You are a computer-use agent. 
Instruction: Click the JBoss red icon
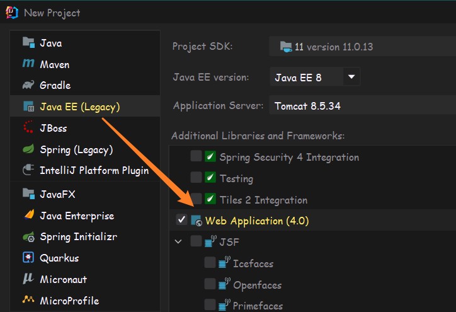pyautogui.click(x=28, y=128)
